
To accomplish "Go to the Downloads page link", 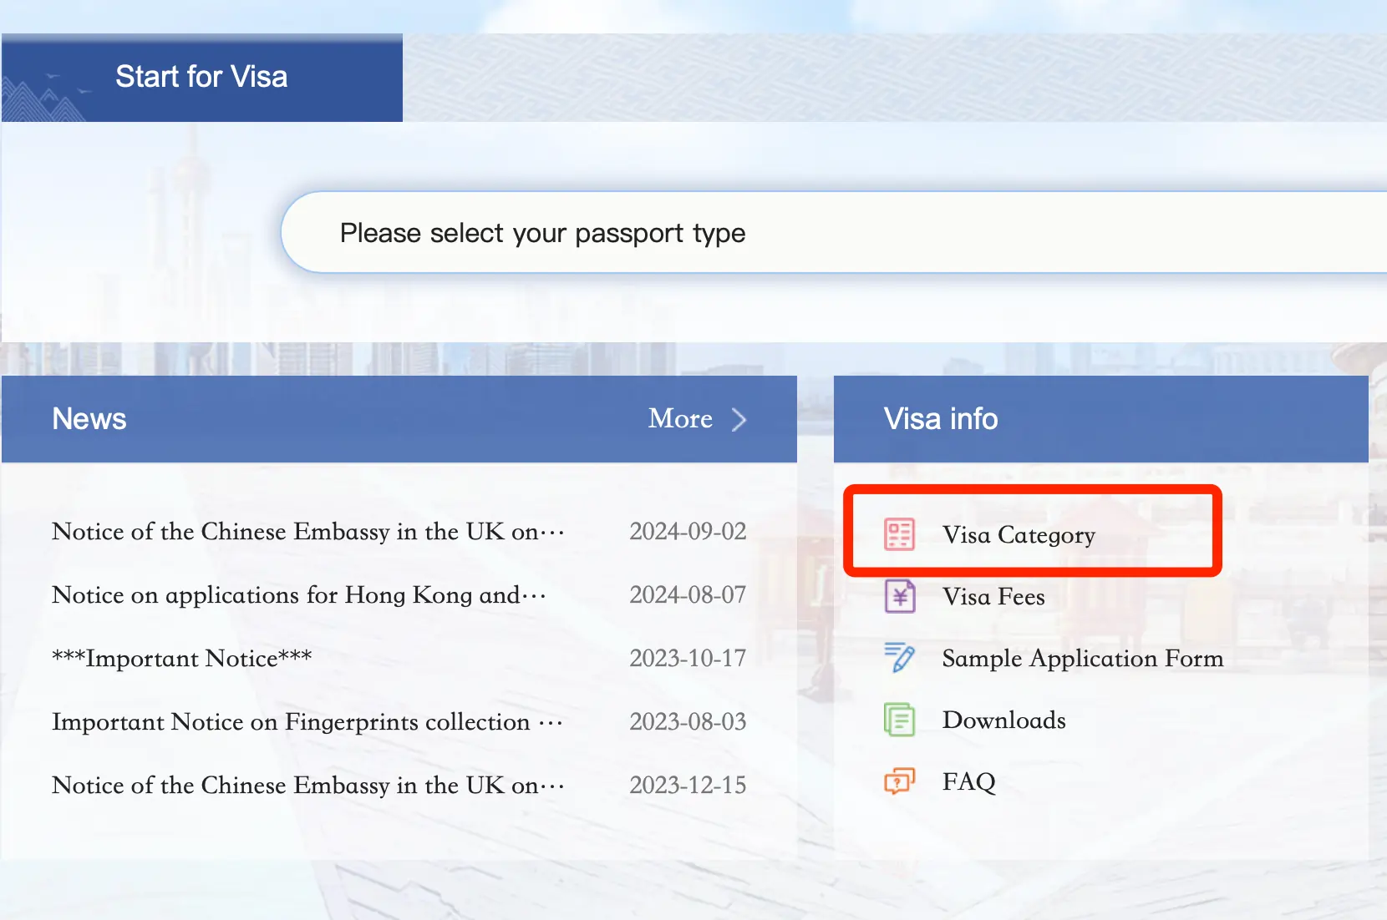I will [x=1003, y=720].
